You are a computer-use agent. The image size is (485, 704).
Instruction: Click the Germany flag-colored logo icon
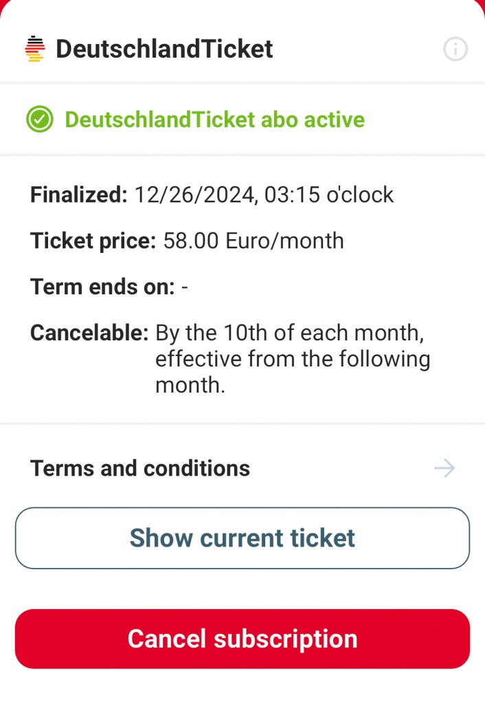(34, 49)
